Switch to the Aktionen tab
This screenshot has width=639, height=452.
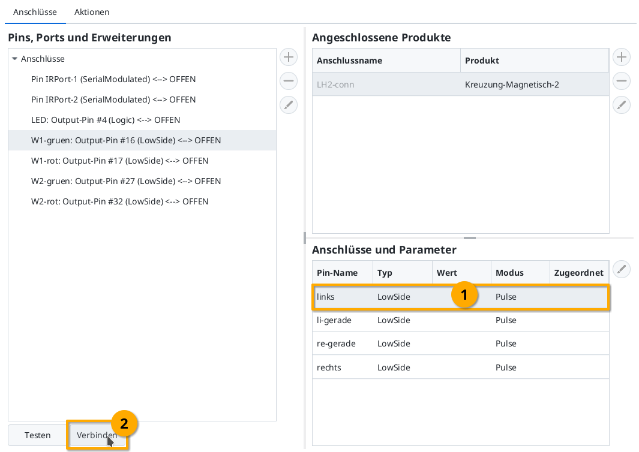(92, 12)
